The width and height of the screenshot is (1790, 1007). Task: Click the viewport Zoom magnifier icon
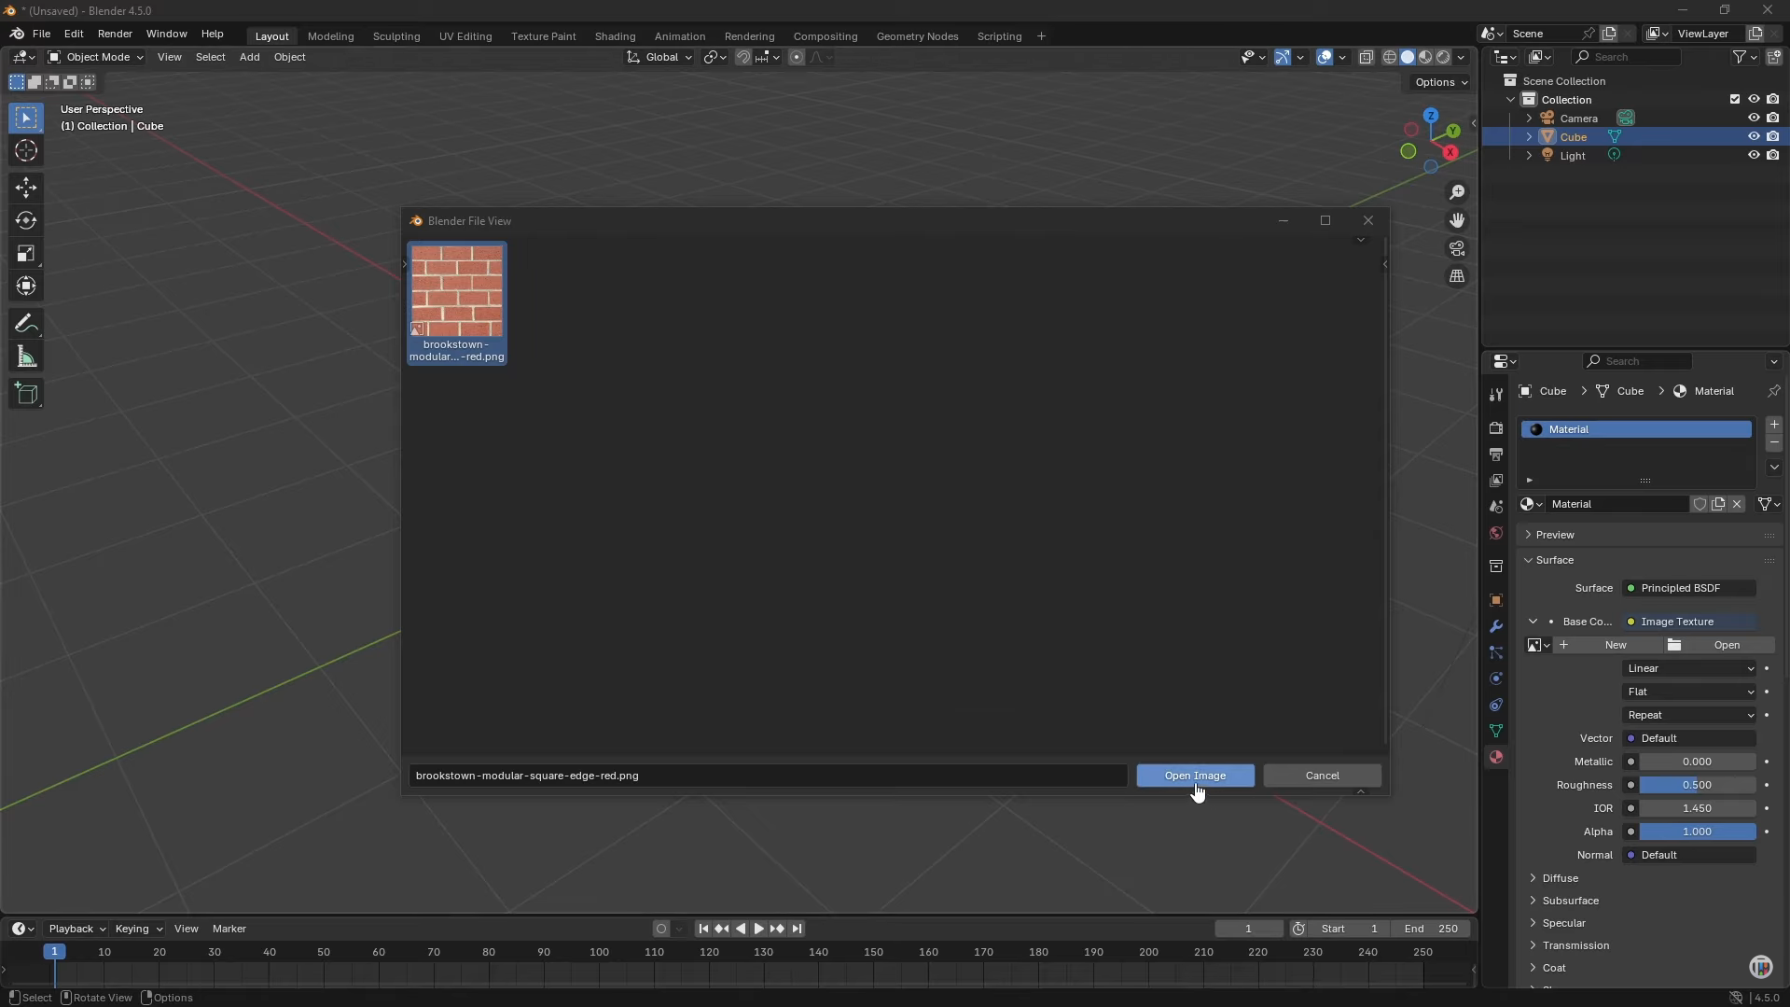[x=1457, y=192]
